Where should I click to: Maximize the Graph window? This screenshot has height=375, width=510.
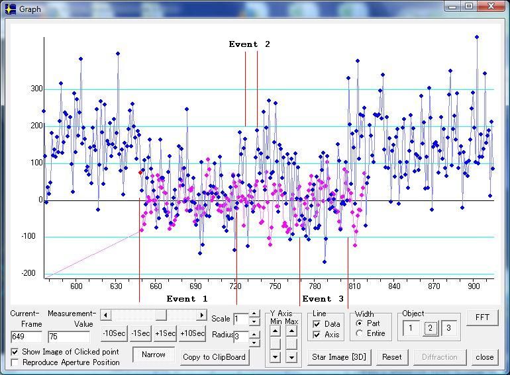[x=469, y=7]
